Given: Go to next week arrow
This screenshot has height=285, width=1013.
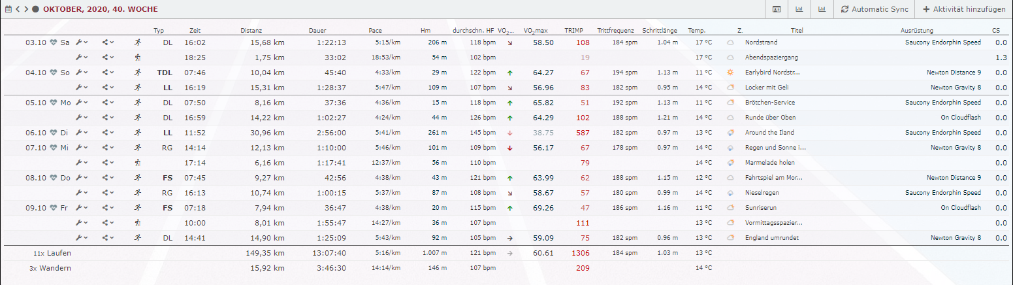Looking at the screenshot, I should (26, 10).
